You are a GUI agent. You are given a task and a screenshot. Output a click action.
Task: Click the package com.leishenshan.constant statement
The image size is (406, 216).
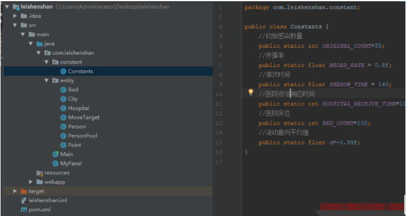(302, 8)
